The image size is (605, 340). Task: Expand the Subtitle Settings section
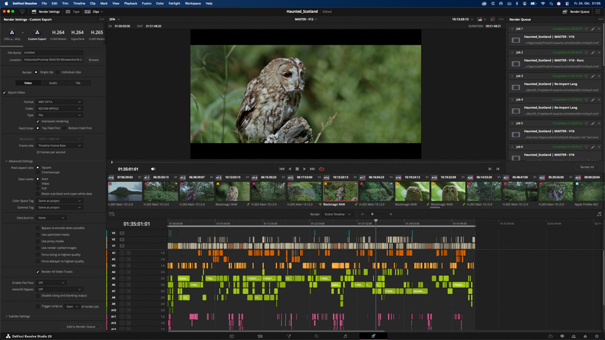(x=19, y=316)
